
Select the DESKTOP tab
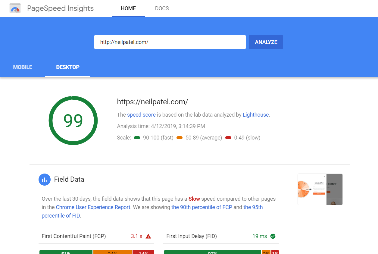68,67
